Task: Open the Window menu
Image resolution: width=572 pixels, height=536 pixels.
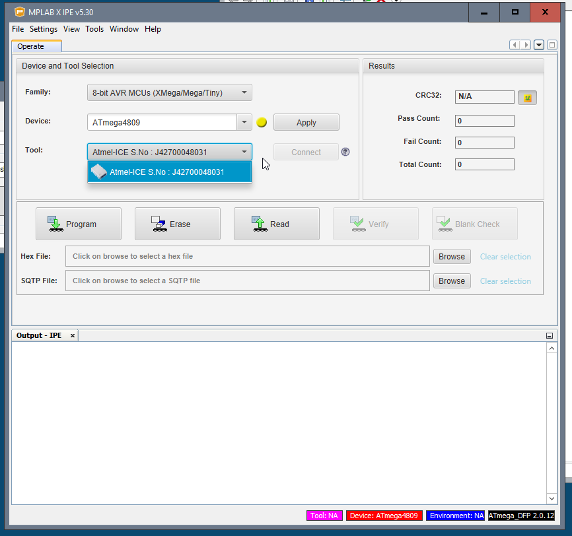Action: pyautogui.click(x=124, y=29)
